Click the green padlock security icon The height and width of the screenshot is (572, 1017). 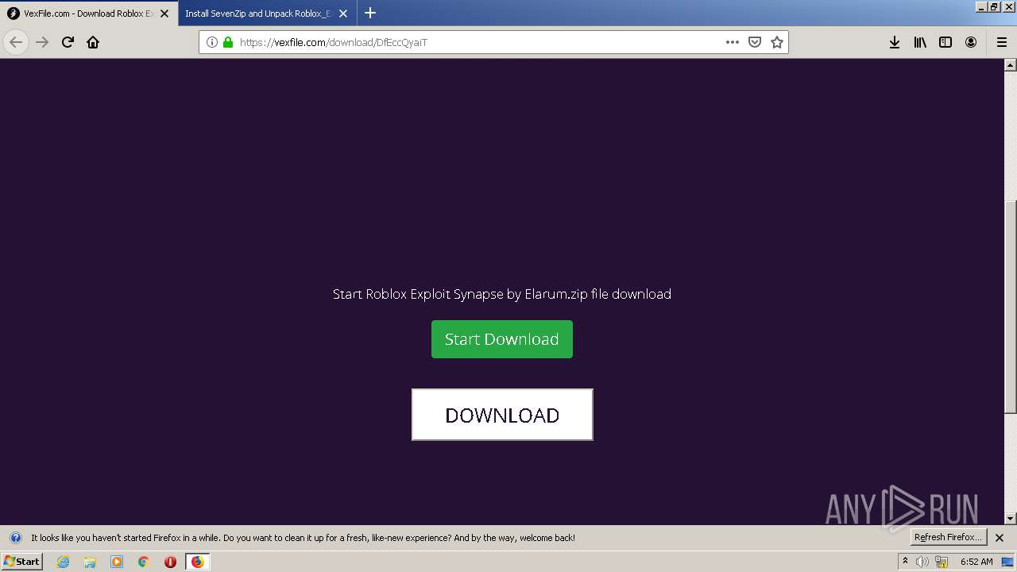(x=228, y=42)
